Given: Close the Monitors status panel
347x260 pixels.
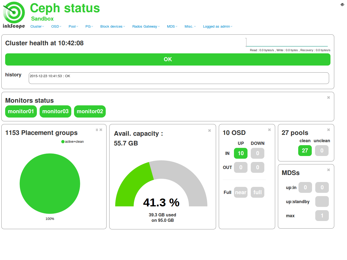Looking at the screenshot, I should point(329,97).
